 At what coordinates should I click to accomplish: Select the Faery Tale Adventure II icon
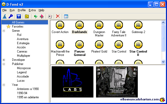click(119, 25)
